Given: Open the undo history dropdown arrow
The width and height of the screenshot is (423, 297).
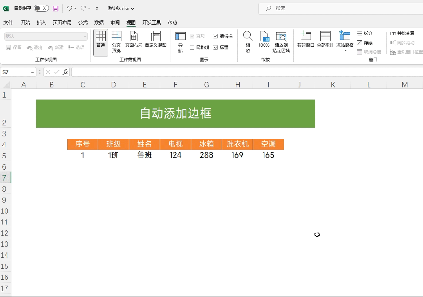Looking at the screenshot, I should pyautogui.click(x=75, y=9).
